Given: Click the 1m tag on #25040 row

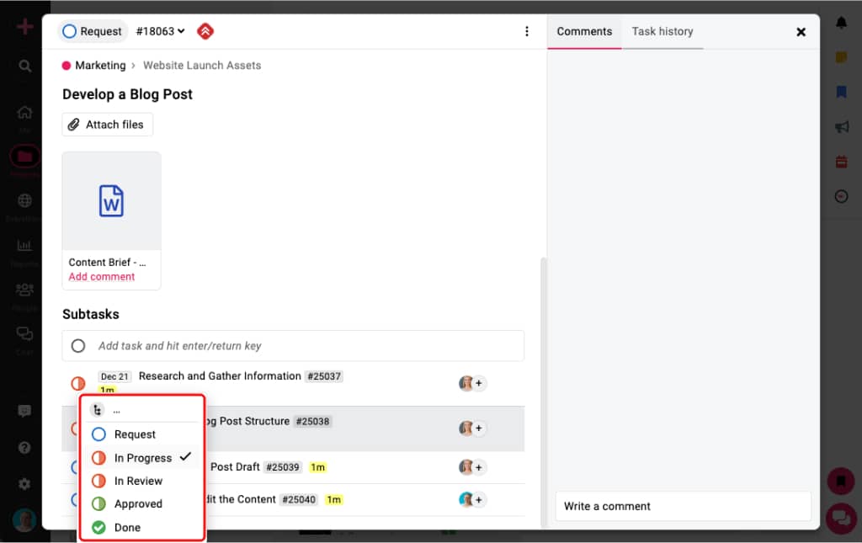Looking at the screenshot, I should coord(333,499).
